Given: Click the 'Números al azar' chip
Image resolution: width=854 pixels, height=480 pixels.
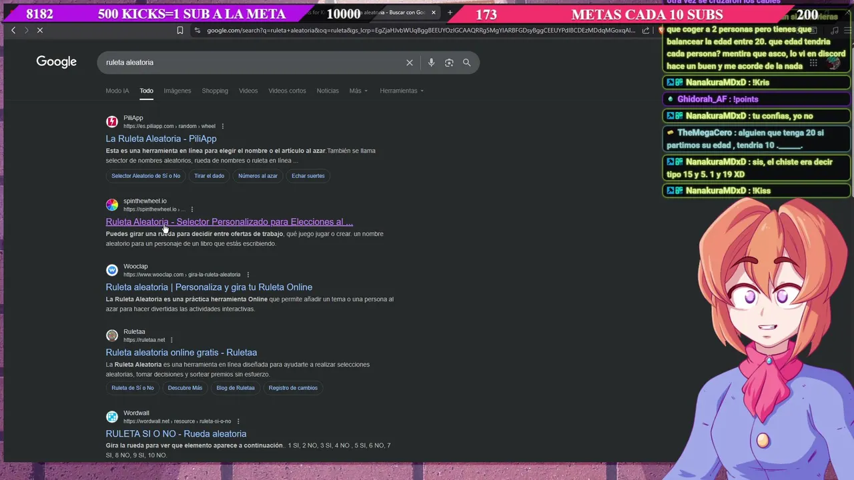Looking at the screenshot, I should click(258, 176).
